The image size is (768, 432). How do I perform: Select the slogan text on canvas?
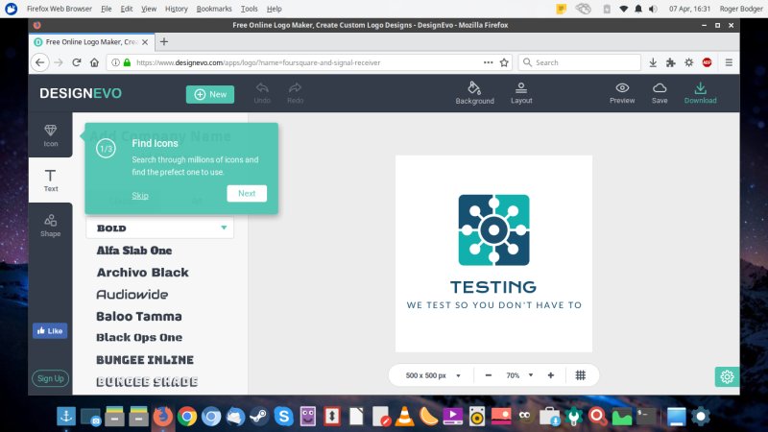click(x=494, y=305)
